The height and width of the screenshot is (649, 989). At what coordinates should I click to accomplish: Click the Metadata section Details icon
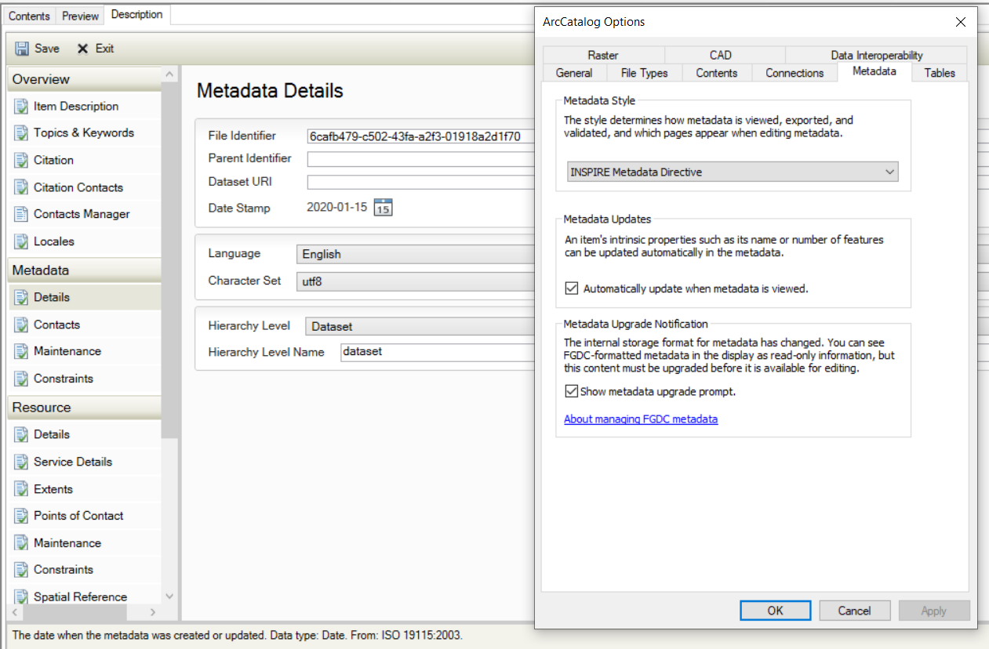point(21,298)
